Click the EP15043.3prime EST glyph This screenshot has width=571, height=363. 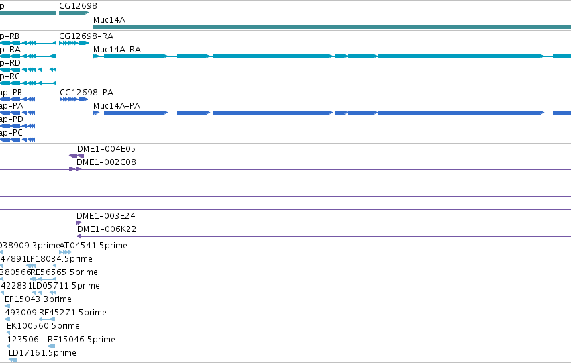[7, 306]
